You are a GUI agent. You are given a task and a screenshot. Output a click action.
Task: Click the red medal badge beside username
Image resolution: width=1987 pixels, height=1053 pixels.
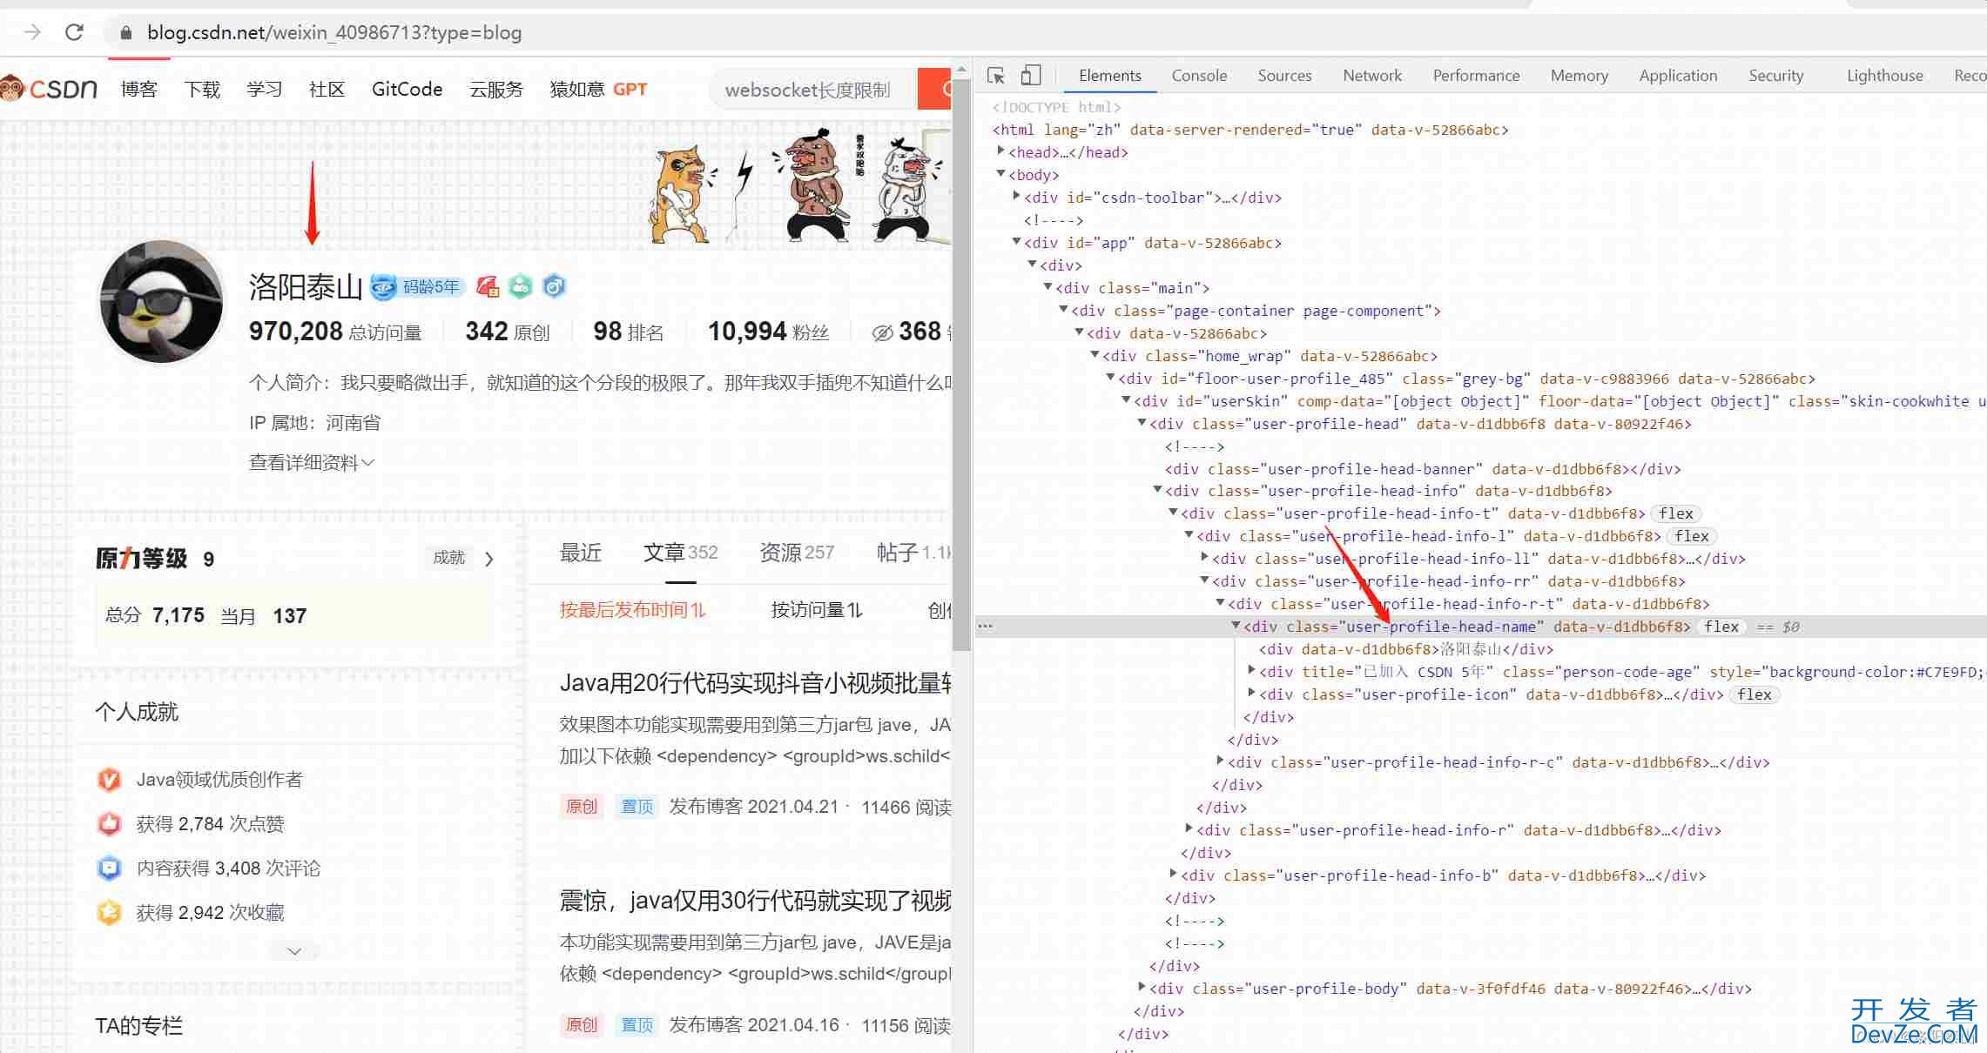[488, 286]
